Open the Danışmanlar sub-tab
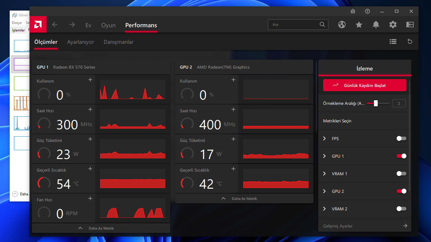Image resolution: width=431 pixels, height=242 pixels. 119,42
